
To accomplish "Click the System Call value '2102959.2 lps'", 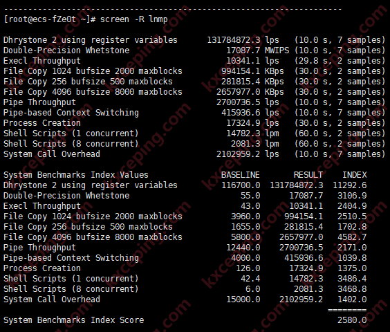I will [248, 154].
